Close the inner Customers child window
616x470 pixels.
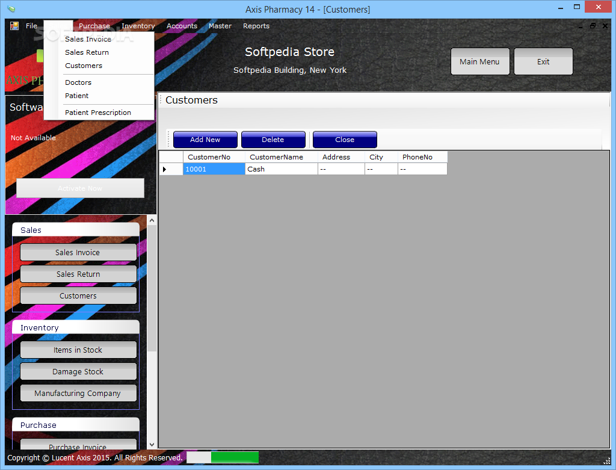605,26
